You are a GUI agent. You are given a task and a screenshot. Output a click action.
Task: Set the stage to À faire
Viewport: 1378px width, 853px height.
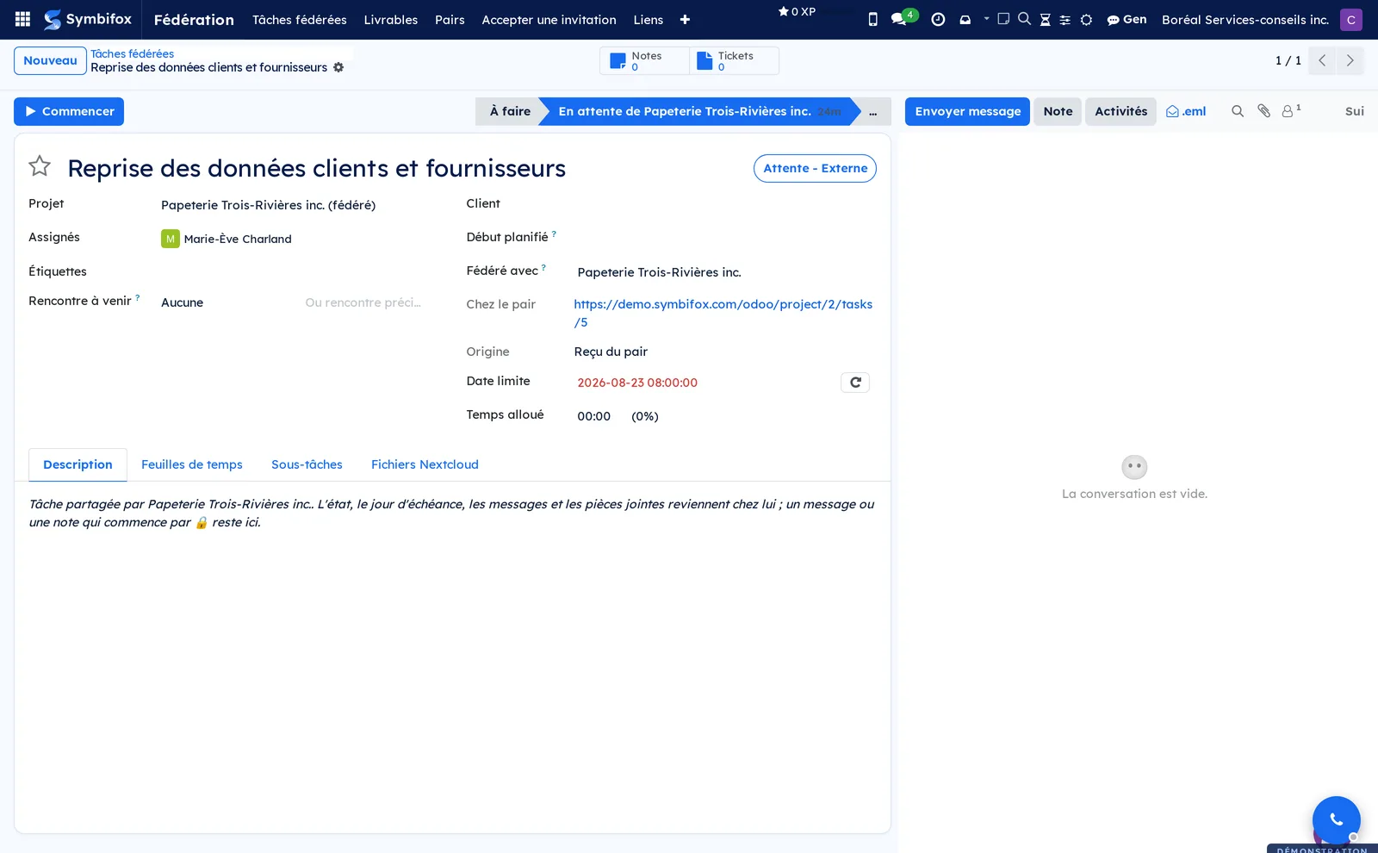coord(510,111)
